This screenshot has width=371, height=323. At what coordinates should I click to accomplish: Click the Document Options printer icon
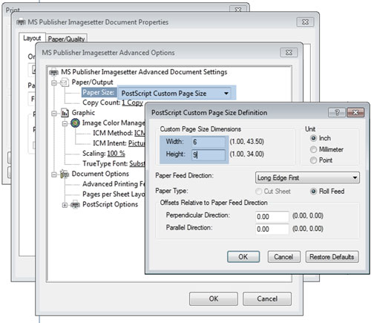click(65, 174)
